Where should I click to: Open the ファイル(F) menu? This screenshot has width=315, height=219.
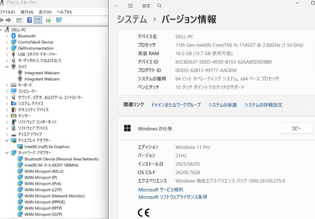[7, 12]
